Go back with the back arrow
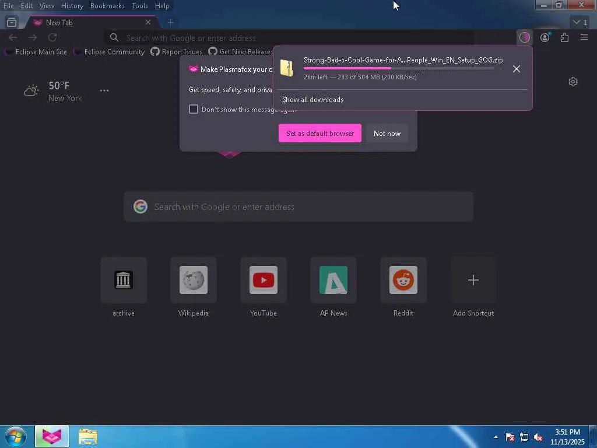The image size is (597, 448). click(x=13, y=37)
